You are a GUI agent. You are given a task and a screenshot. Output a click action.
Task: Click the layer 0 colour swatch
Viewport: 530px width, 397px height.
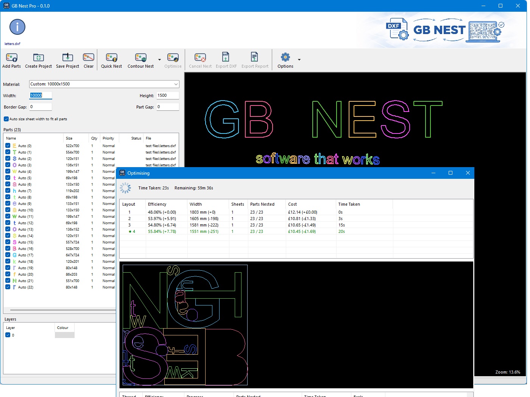click(x=65, y=335)
